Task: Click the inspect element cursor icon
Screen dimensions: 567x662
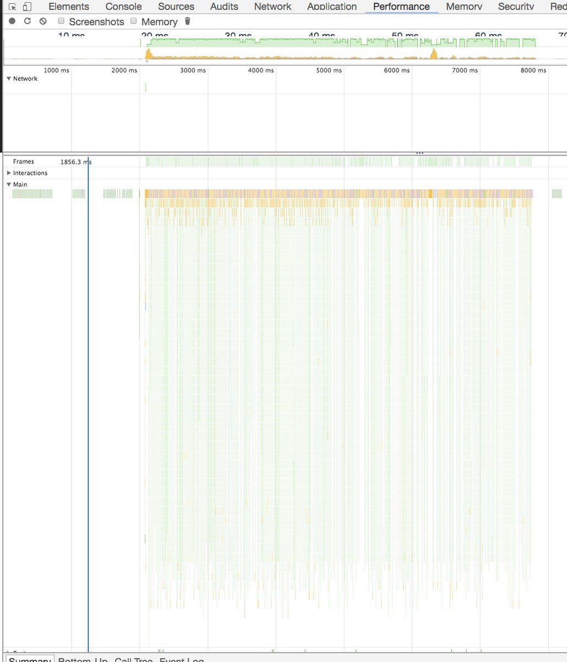Action: tap(13, 7)
